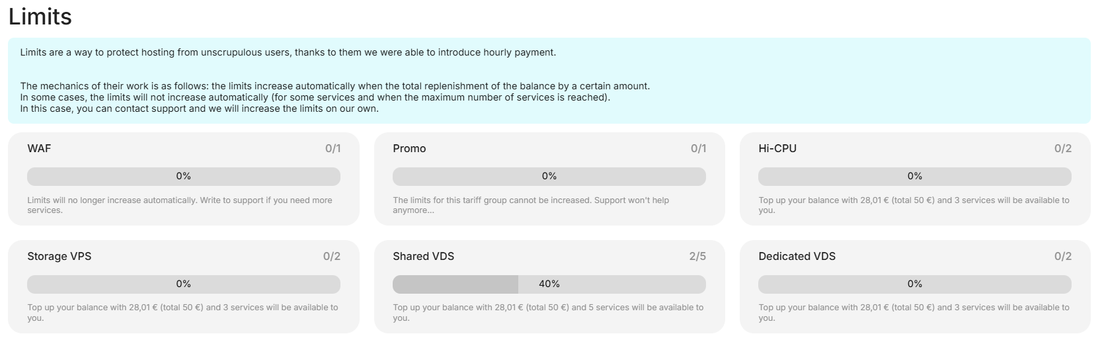The width and height of the screenshot is (1104, 340).
Task: Click the Dedicated VDS card title
Action: 797,256
